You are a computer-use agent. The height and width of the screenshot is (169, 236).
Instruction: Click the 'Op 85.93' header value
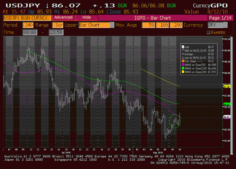[x=40, y=12]
